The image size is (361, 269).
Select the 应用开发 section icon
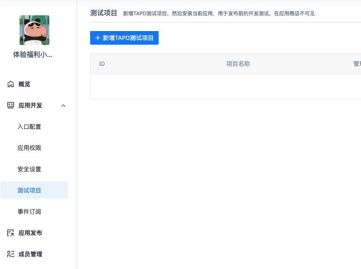10,105
